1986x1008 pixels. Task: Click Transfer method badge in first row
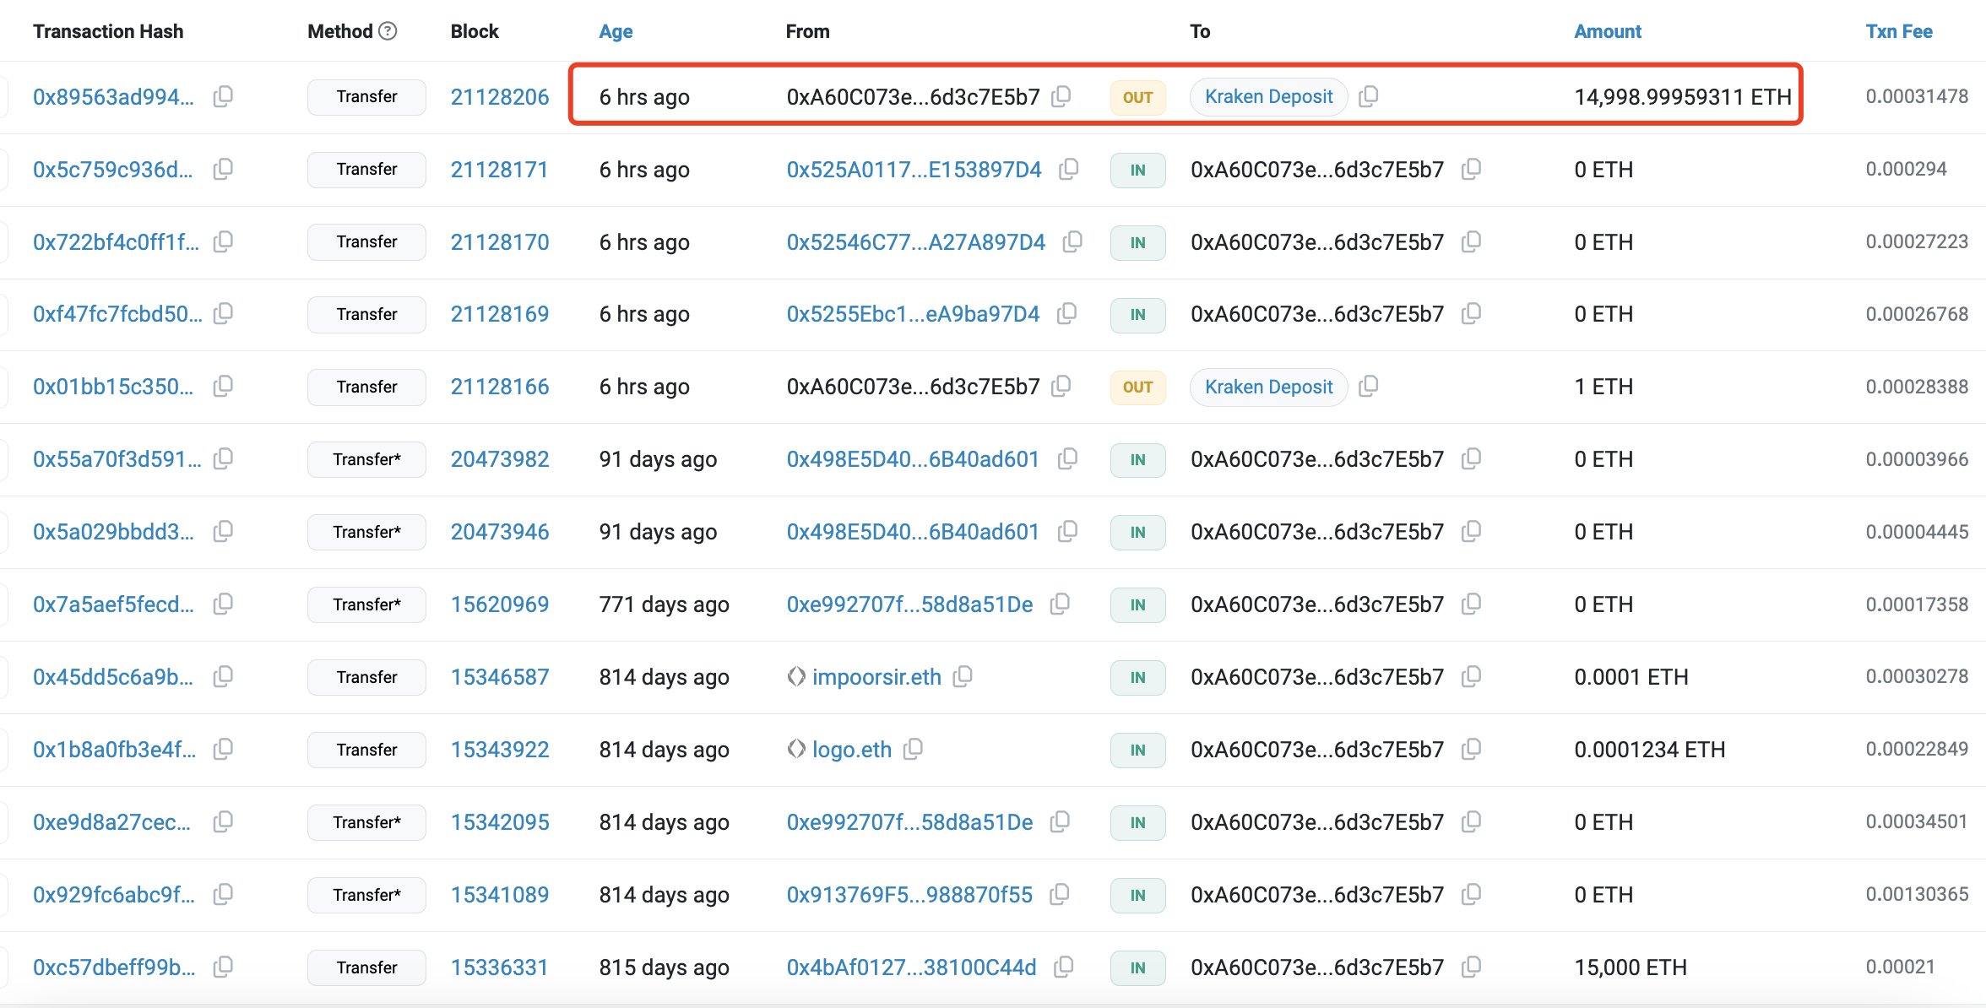366,97
